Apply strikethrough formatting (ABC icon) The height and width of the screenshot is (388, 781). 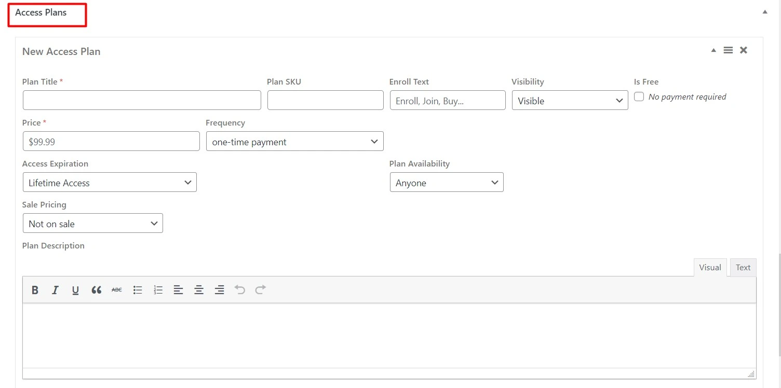117,290
